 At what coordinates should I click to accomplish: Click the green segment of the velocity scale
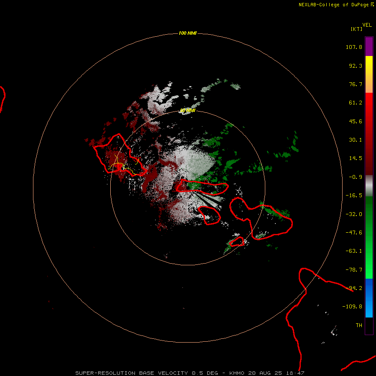tap(369, 237)
